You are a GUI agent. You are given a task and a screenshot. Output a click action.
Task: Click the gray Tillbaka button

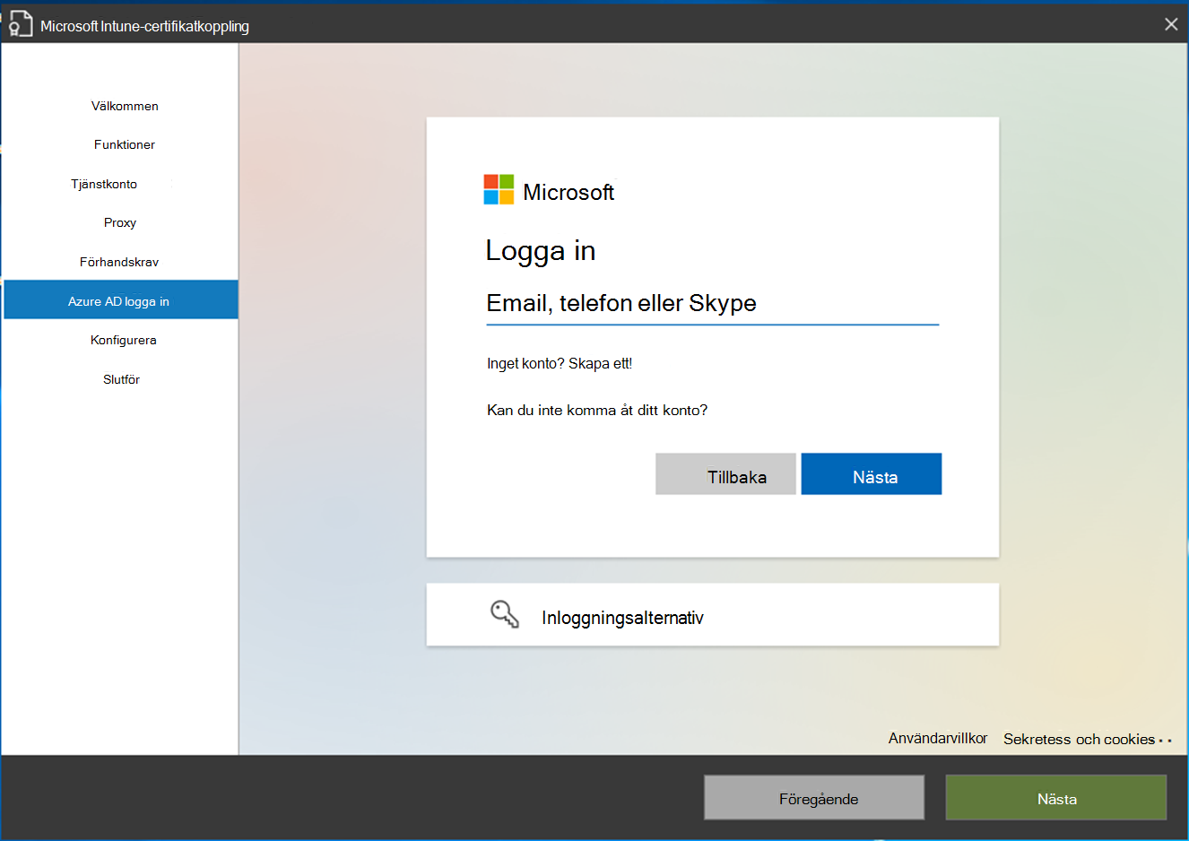(725, 474)
